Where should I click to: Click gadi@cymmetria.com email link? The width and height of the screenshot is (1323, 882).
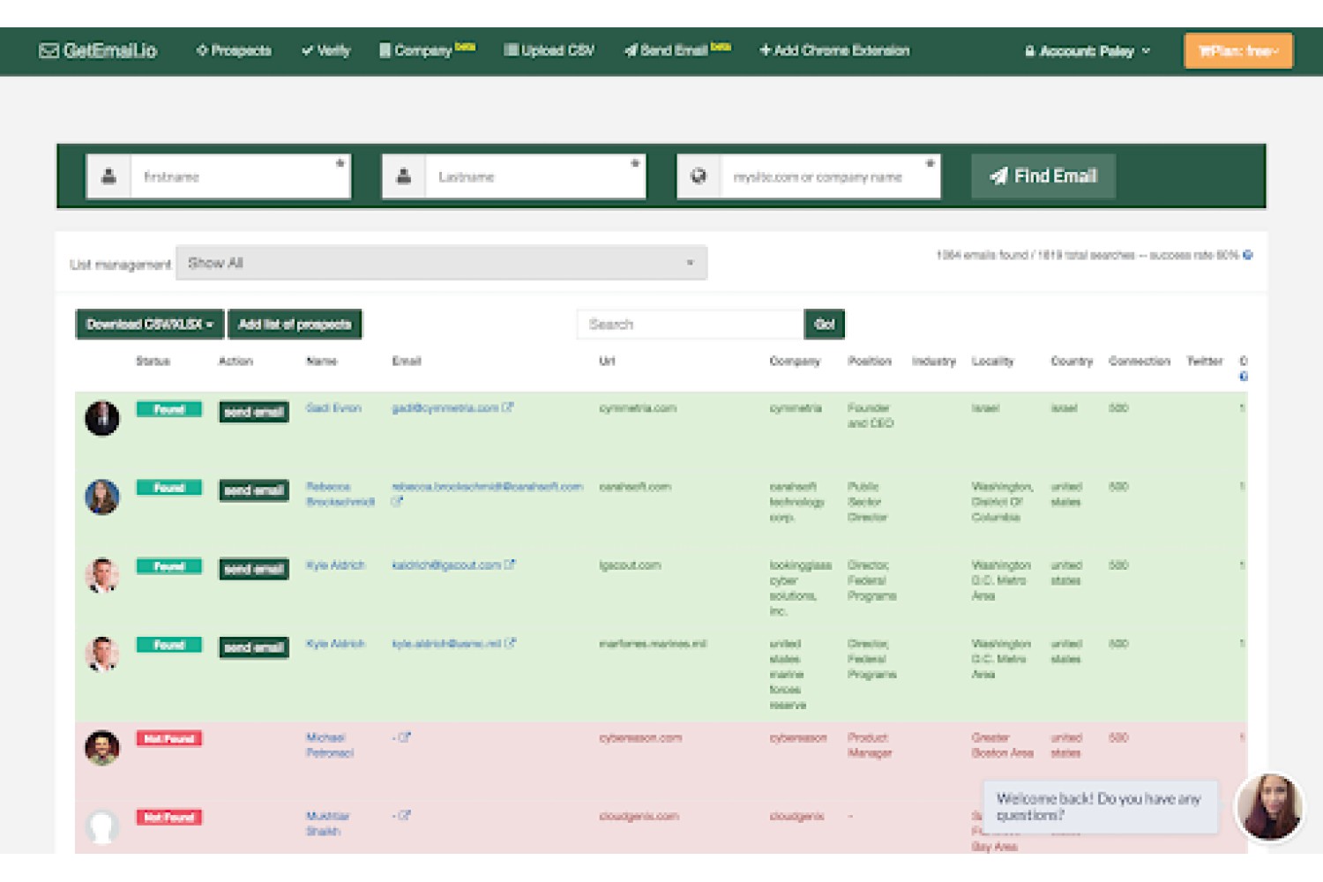(445, 408)
